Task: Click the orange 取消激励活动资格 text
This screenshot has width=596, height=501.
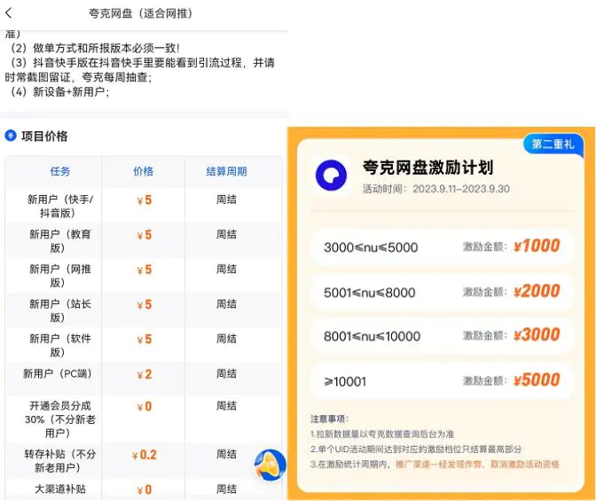Action: coord(525,464)
